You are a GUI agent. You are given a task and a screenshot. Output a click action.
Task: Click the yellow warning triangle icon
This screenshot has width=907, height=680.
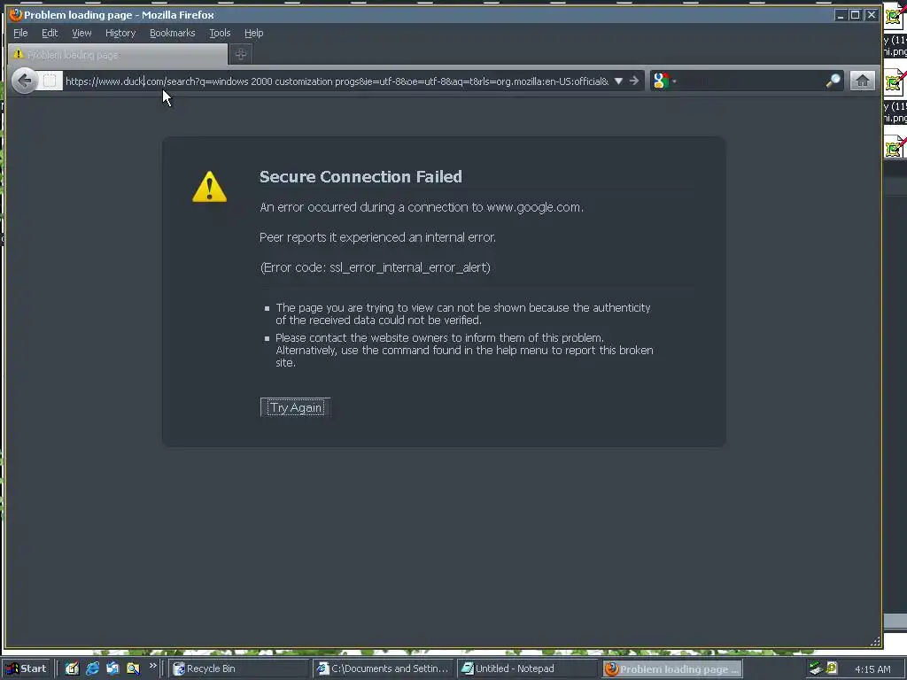click(x=209, y=187)
